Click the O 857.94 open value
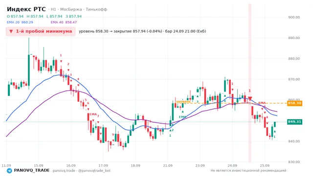This screenshot has height=176, width=313. pos(15,16)
